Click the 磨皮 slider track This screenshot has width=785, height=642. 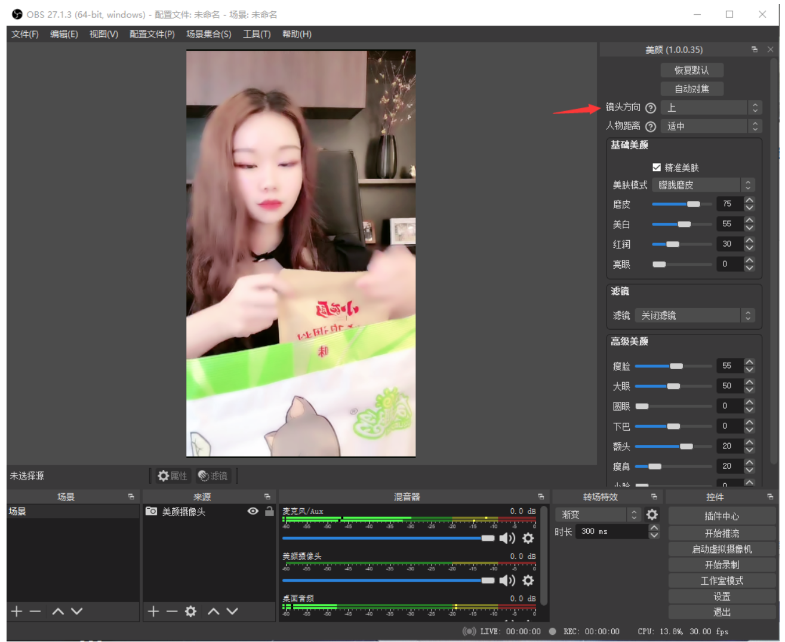682,204
